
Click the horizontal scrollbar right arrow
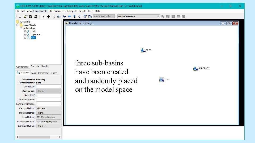(59, 137)
